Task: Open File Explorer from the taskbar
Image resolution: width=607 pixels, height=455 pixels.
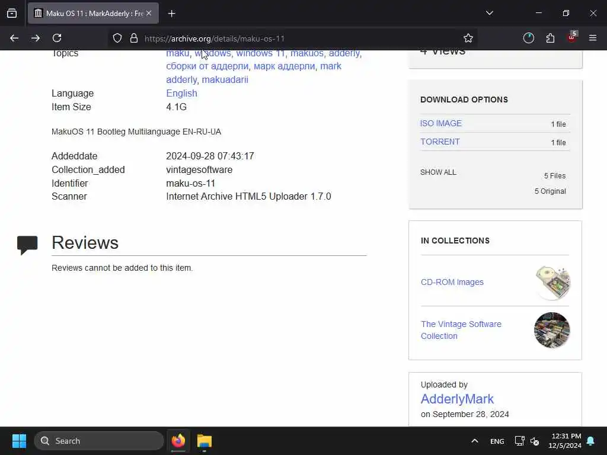Action: (205, 441)
